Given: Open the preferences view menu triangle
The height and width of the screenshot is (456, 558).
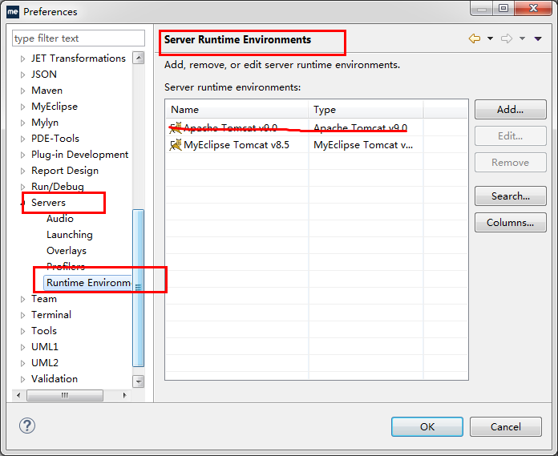Looking at the screenshot, I should pos(538,38).
